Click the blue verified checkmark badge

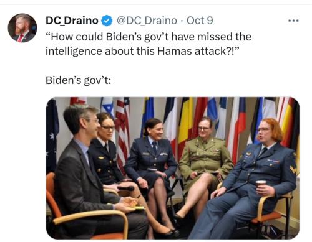click(x=107, y=21)
